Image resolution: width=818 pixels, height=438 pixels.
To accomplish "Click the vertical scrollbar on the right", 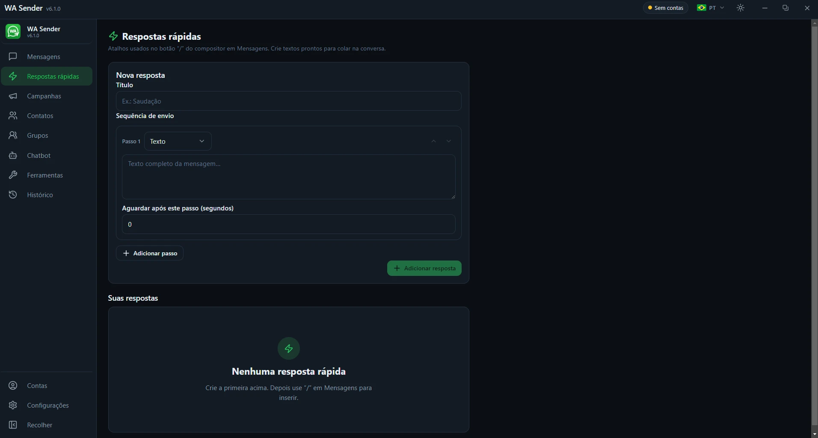I will click(x=814, y=229).
